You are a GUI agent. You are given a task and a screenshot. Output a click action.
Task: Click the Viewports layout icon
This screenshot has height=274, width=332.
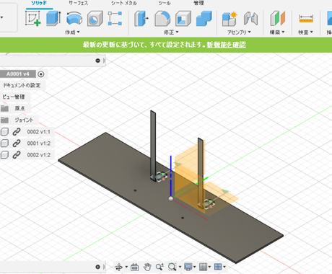[x=218, y=267]
